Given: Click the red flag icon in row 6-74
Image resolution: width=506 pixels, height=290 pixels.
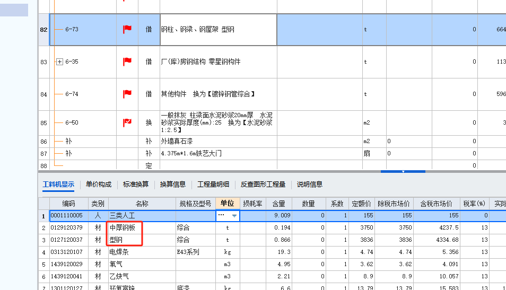Looking at the screenshot, I should click(x=127, y=94).
